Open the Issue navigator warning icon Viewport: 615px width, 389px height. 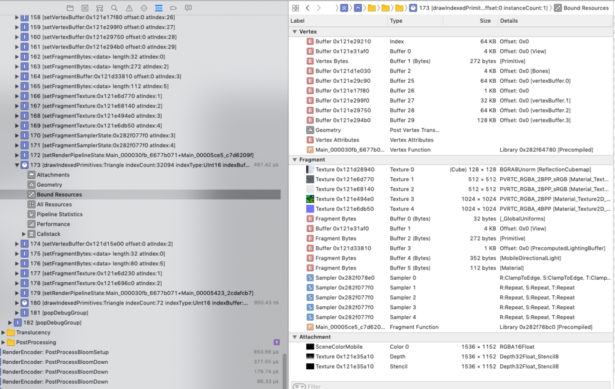click(129, 8)
